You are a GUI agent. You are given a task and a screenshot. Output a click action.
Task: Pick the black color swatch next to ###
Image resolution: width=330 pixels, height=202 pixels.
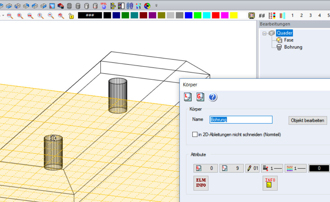pos(107,15)
